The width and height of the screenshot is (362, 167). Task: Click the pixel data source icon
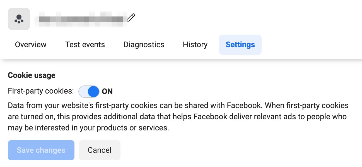pos(19,19)
